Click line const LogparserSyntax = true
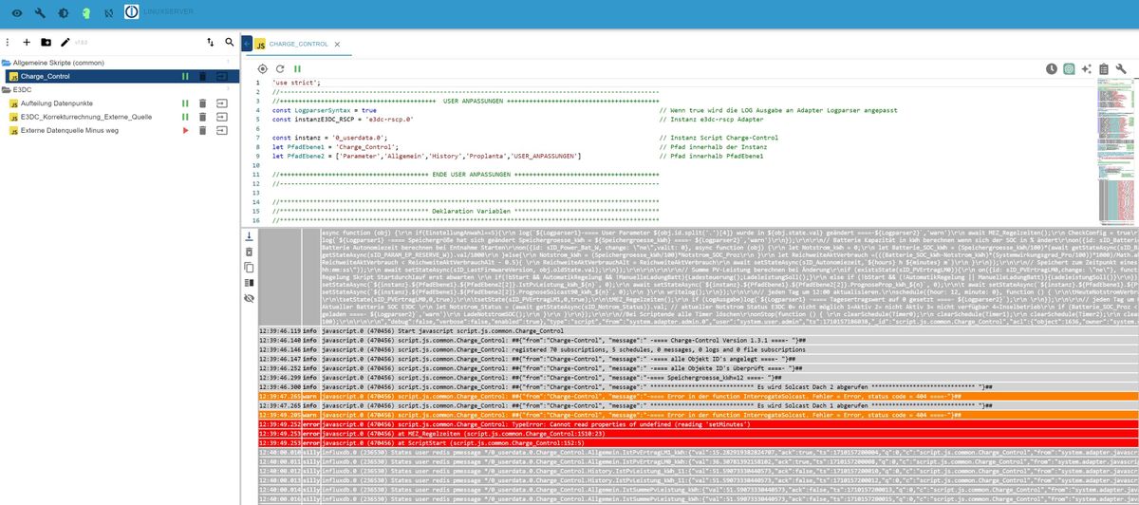This screenshot has height=505, width=1139. click(323, 110)
